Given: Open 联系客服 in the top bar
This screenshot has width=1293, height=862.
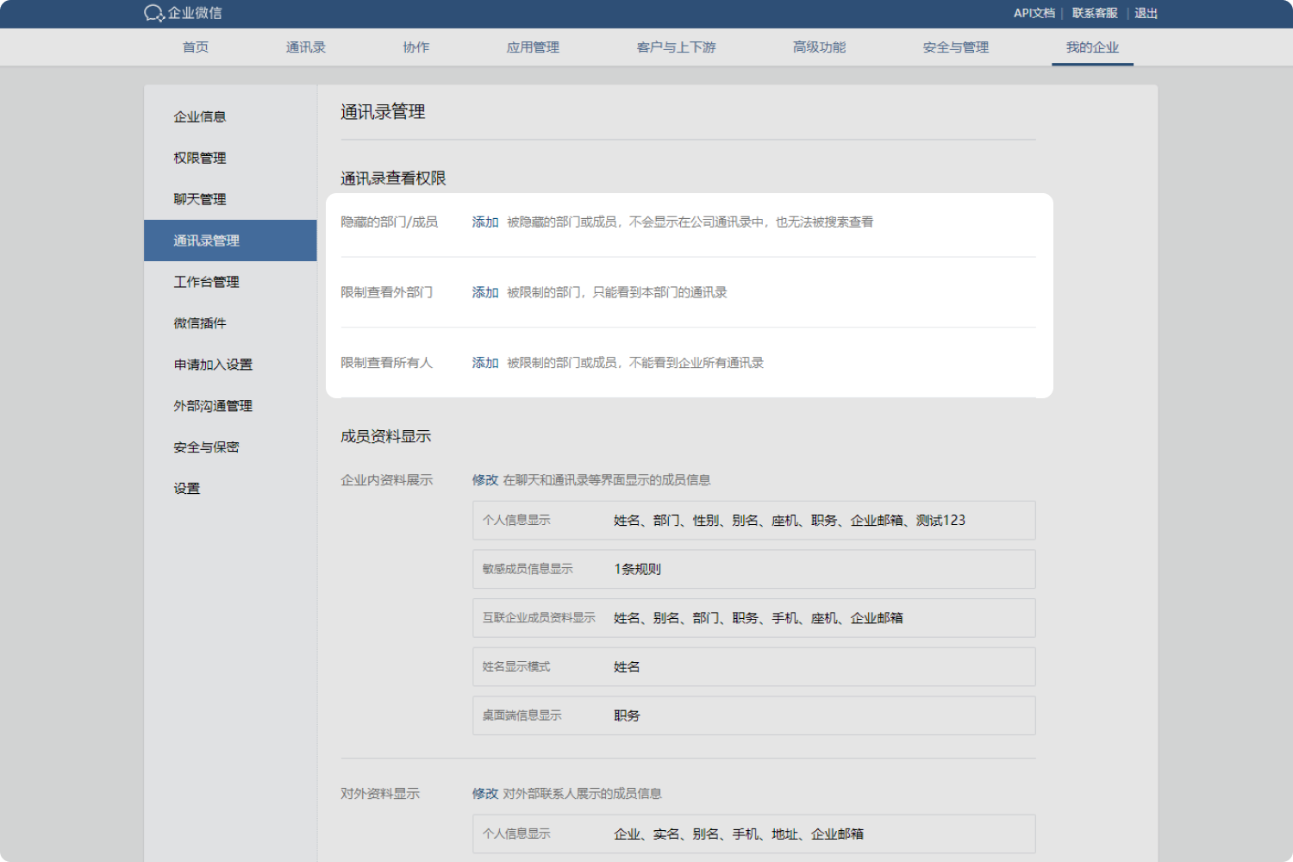Looking at the screenshot, I should click(1095, 13).
